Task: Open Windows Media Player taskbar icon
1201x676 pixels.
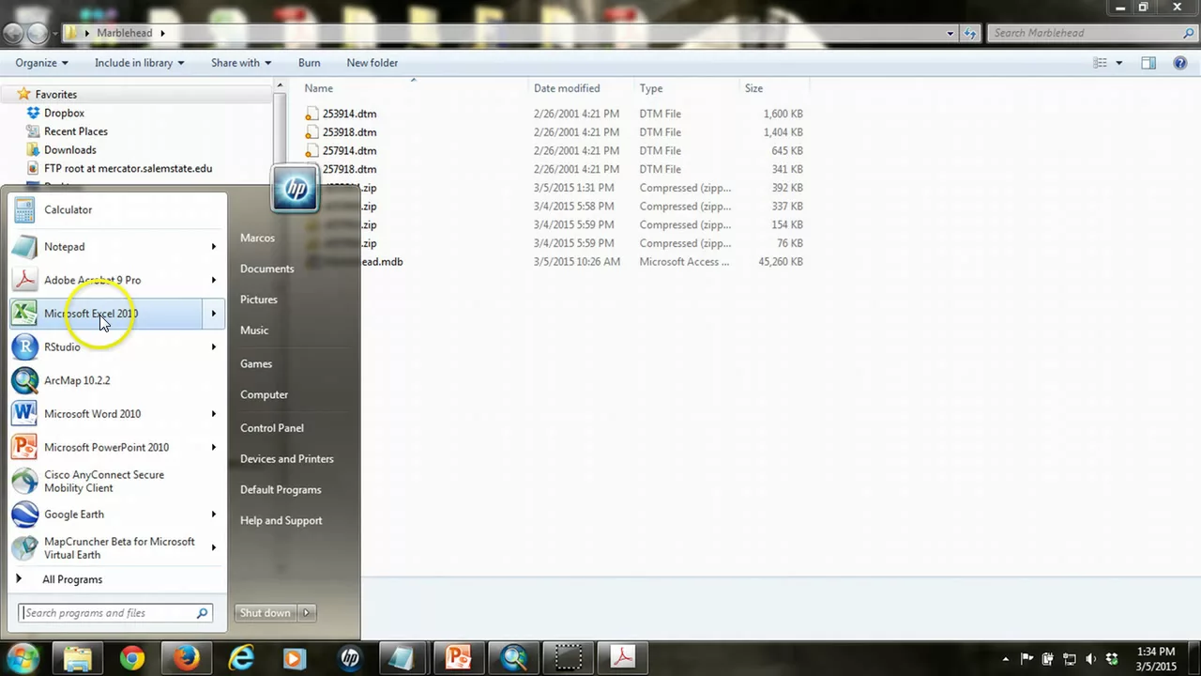Action: tap(295, 657)
